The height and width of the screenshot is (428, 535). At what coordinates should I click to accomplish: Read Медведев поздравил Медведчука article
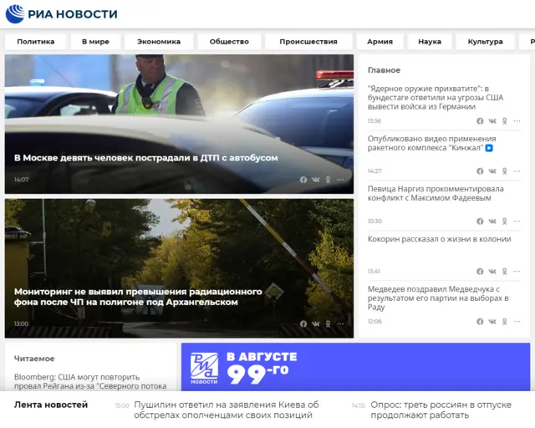(x=438, y=298)
